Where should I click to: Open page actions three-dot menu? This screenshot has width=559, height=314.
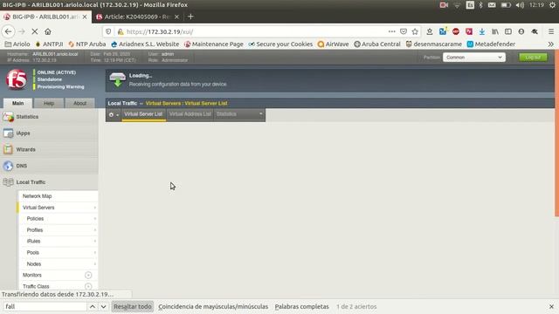point(392,31)
